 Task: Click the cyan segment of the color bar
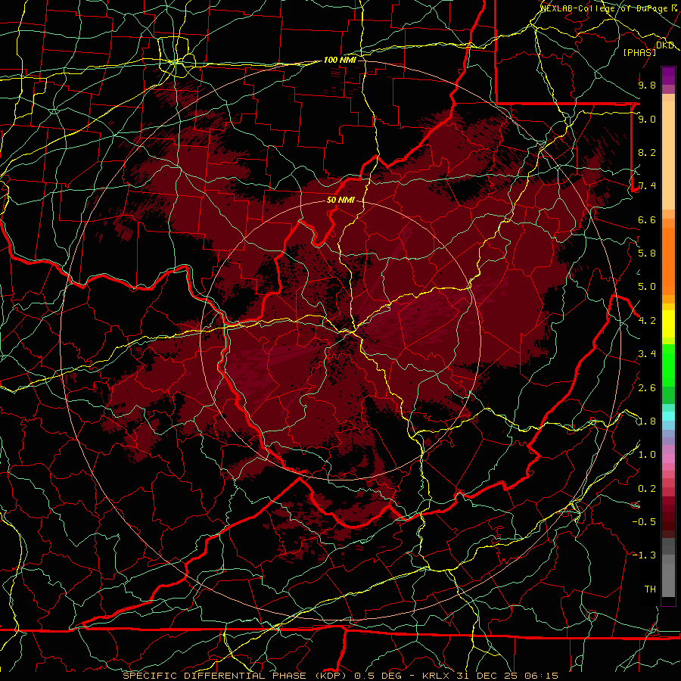tap(668, 415)
